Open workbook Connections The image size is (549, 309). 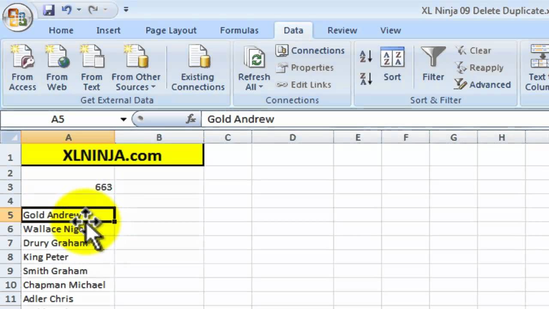coord(310,51)
